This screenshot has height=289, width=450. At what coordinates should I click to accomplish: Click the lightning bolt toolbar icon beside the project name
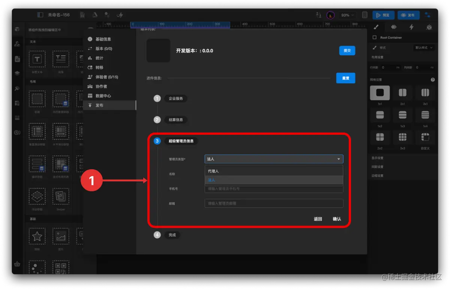coord(120,15)
